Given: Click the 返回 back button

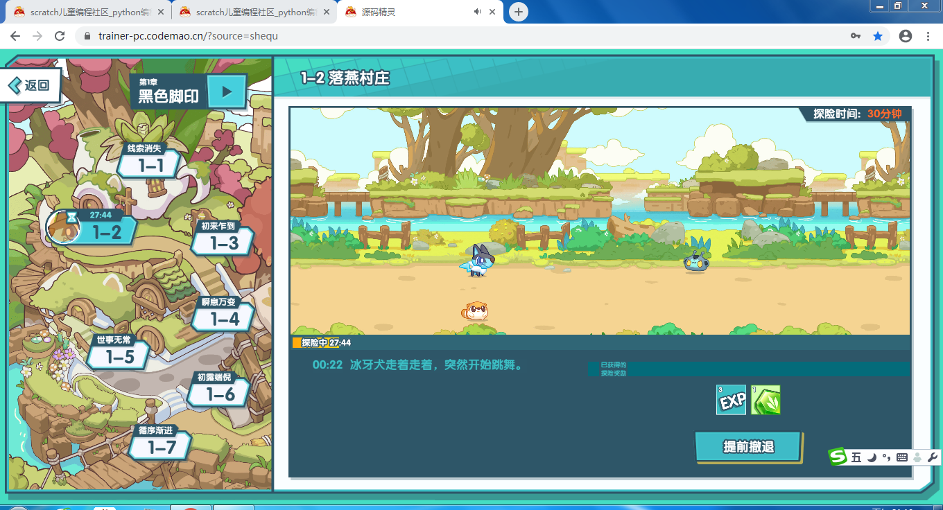Looking at the screenshot, I should coord(31,85).
